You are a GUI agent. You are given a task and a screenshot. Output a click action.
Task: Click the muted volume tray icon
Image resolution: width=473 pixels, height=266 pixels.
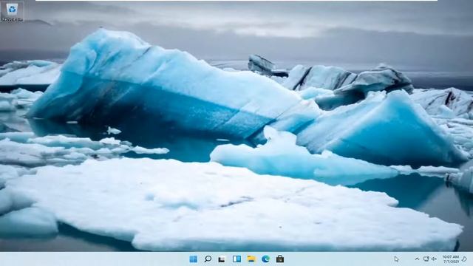tap(434, 259)
